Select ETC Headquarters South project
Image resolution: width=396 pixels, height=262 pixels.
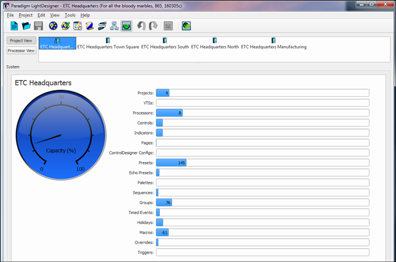point(165,43)
